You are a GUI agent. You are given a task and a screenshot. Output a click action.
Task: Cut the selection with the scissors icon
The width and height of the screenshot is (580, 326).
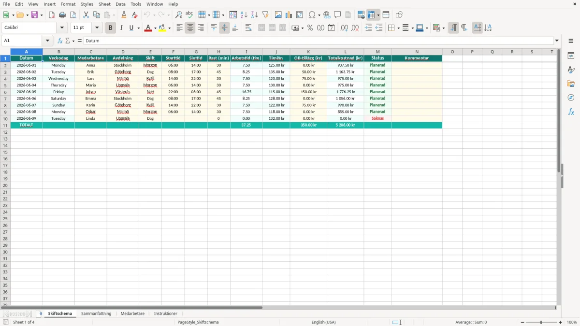pyautogui.click(x=86, y=14)
